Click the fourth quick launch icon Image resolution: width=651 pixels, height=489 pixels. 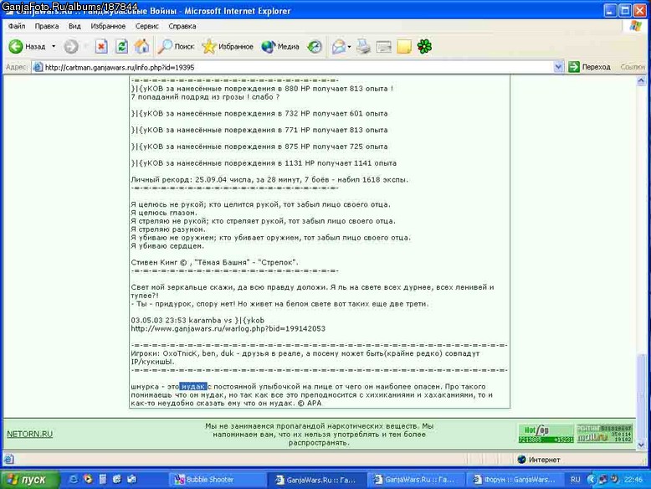click(117, 479)
